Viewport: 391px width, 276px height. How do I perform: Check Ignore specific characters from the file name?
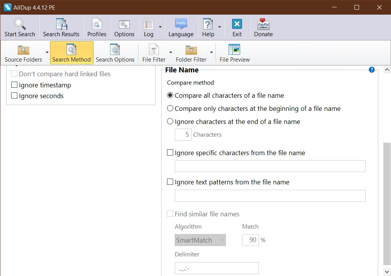click(x=170, y=152)
